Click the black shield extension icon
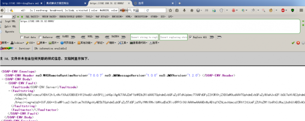The height and width of the screenshot is (121, 305). (292, 10)
